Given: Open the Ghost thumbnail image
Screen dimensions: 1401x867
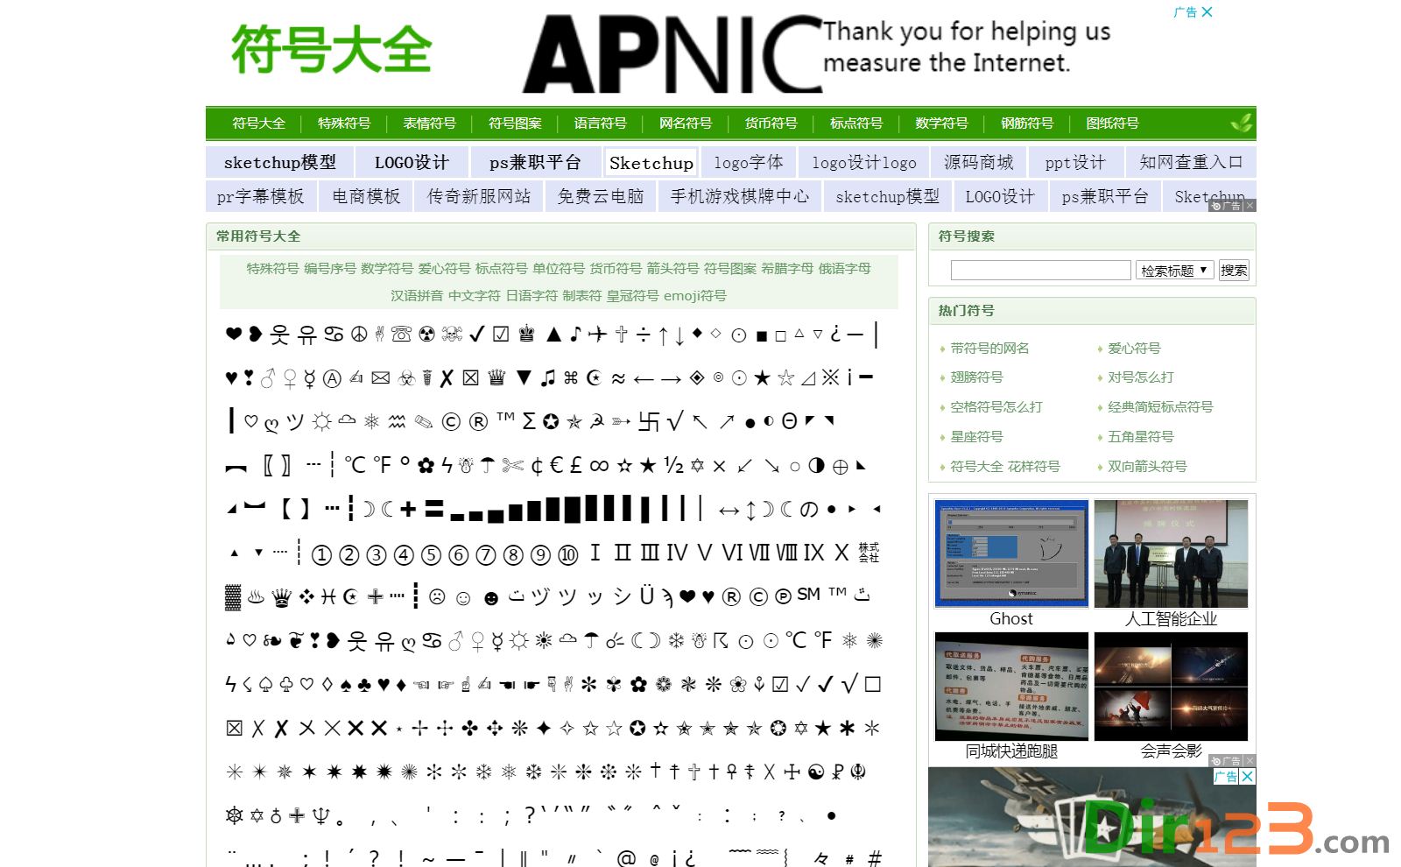Looking at the screenshot, I should (x=1011, y=553).
